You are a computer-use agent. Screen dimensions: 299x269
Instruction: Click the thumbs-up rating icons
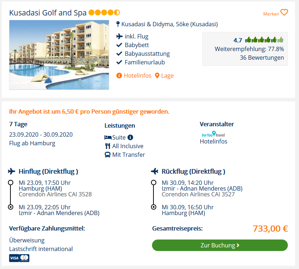[264, 40]
